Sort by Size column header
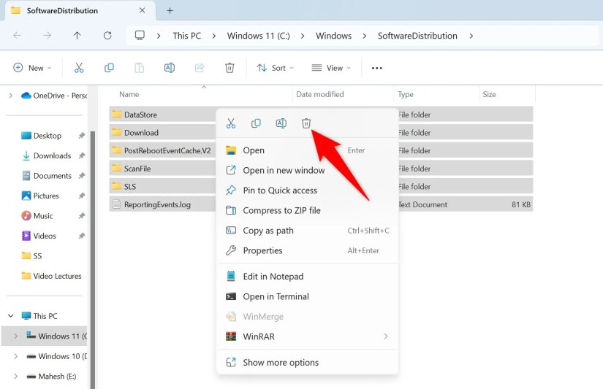603x389 pixels. (489, 94)
